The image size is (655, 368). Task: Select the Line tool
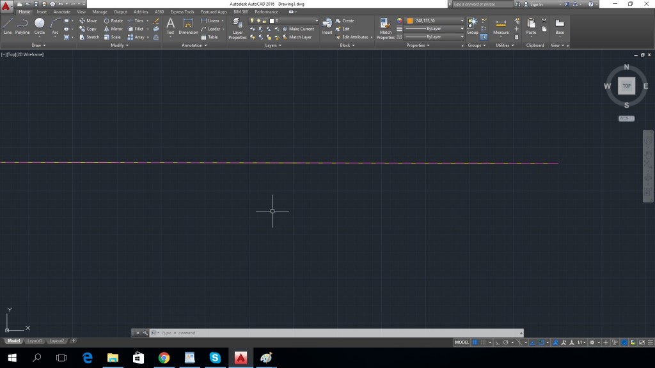click(x=8, y=26)
